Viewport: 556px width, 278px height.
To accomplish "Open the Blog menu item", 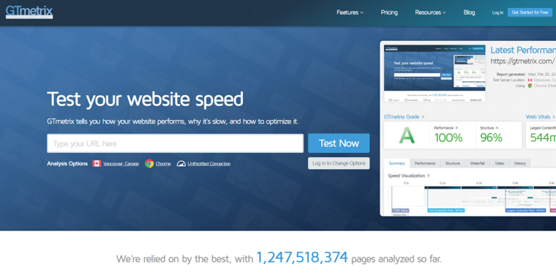I will tap(469, 12).
